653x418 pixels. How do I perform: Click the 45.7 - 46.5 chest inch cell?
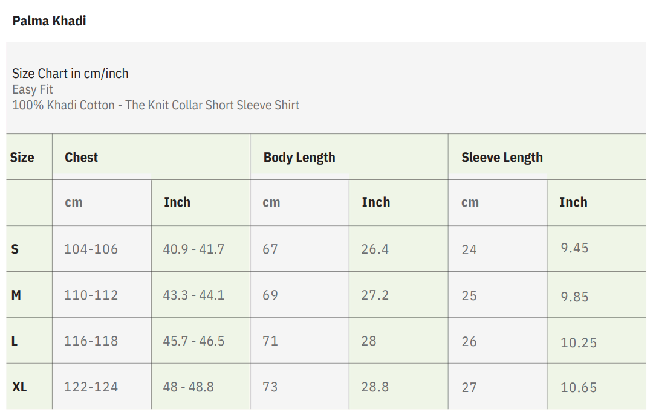tap(193, 341)
